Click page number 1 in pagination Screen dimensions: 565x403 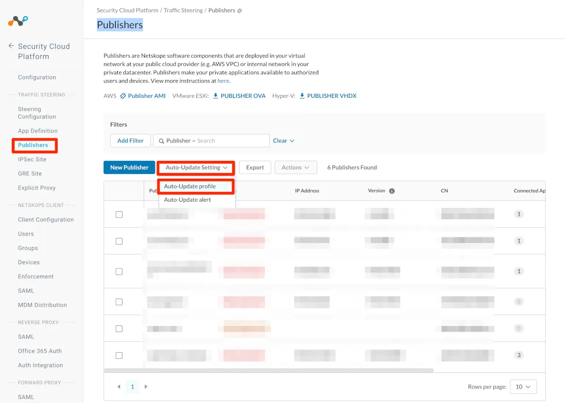click(132, 387)
